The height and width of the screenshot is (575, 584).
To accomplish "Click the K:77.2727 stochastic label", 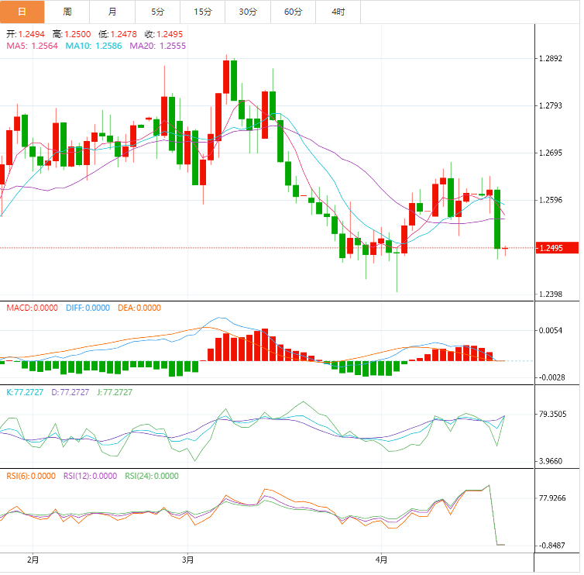I will click(x=25, y=392).
